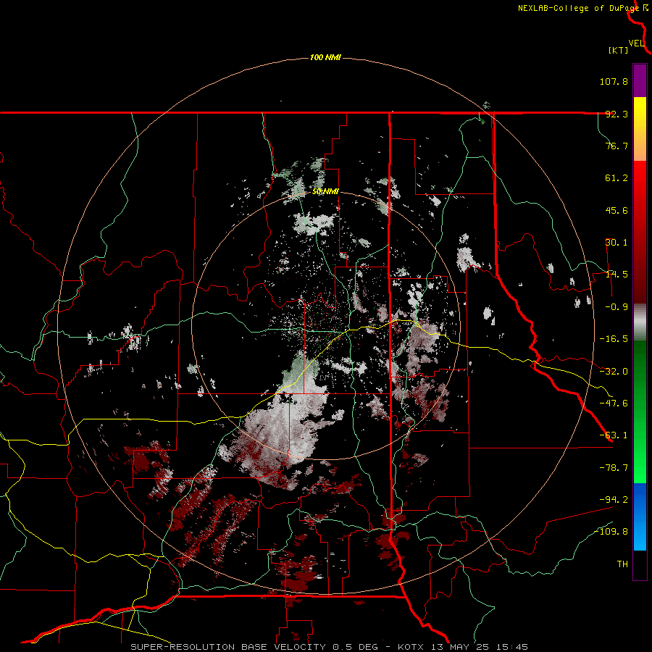The image size is (652, 652).
Task: Select the 107.8 legend value
Action: coord(614,81)
